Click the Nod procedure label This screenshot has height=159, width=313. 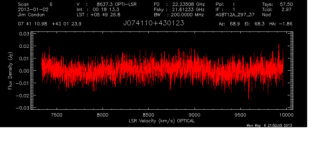pyautogui.click(x=266, y=15)
